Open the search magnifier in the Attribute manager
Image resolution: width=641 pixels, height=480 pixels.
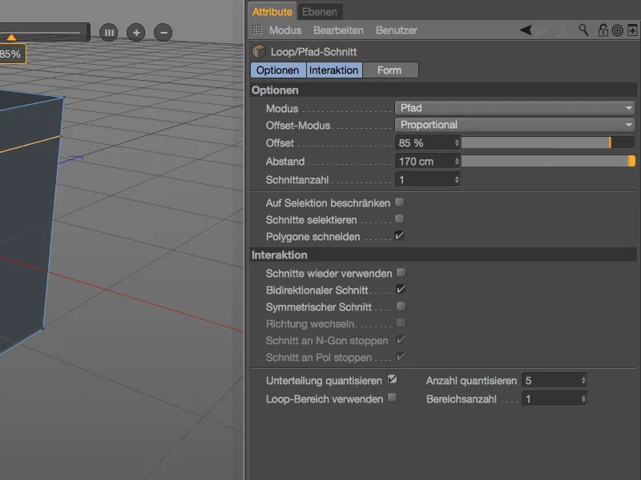[583, 30]
